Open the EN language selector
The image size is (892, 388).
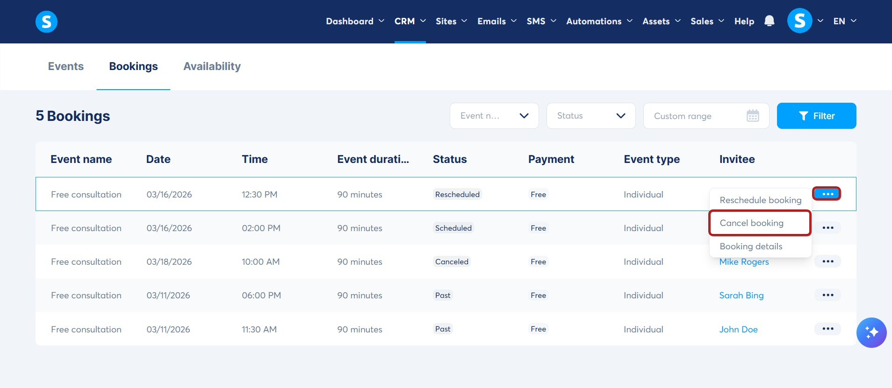point(845,21)
